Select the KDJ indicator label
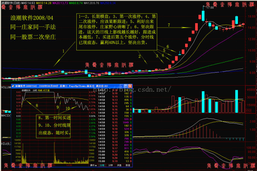This screenshot has width=257, height=171. click(6, 144)
